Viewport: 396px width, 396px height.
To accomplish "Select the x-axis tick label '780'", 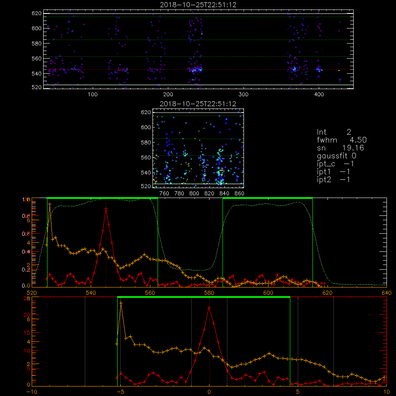I will tap(179, 194).
